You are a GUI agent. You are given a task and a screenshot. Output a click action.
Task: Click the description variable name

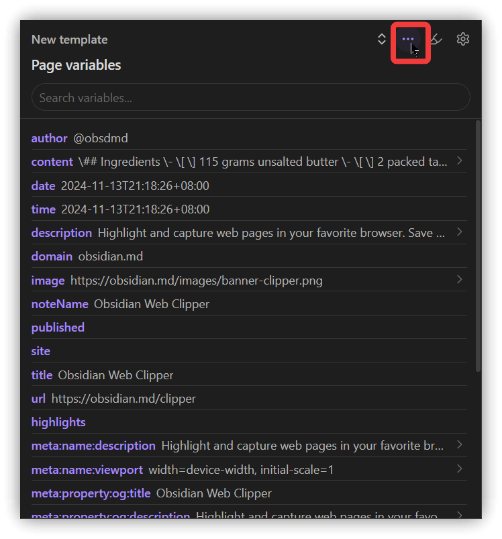tap(62, 233)
